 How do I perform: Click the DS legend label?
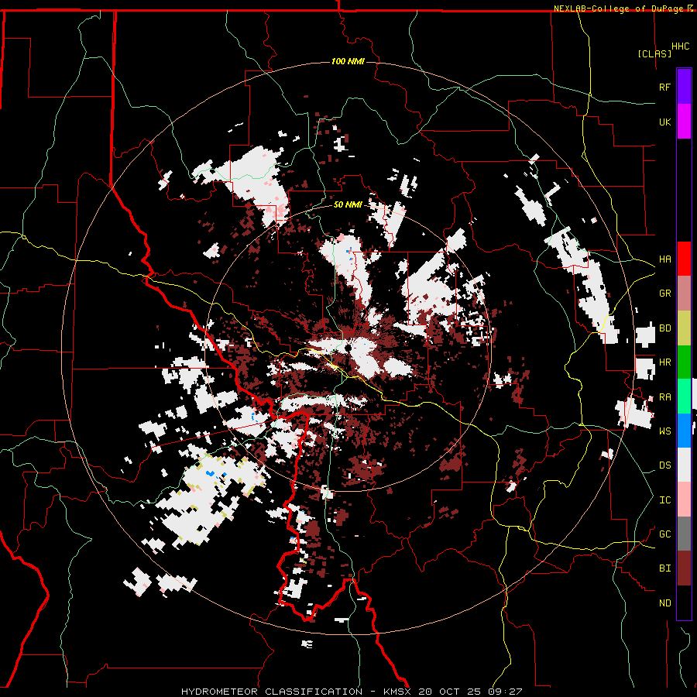pyautogui.click(x=664, y=465)
